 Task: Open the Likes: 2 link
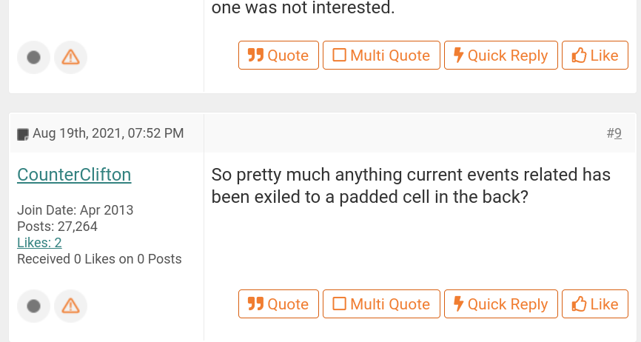(x=39, y=243)
